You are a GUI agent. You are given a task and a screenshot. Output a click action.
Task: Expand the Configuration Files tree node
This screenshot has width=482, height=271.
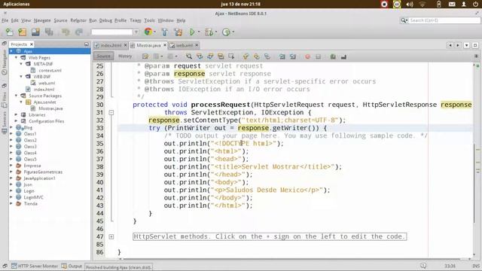(x=17, y=121)
